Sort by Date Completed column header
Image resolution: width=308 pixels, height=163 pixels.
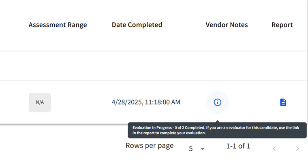click(x=137, y=25)
